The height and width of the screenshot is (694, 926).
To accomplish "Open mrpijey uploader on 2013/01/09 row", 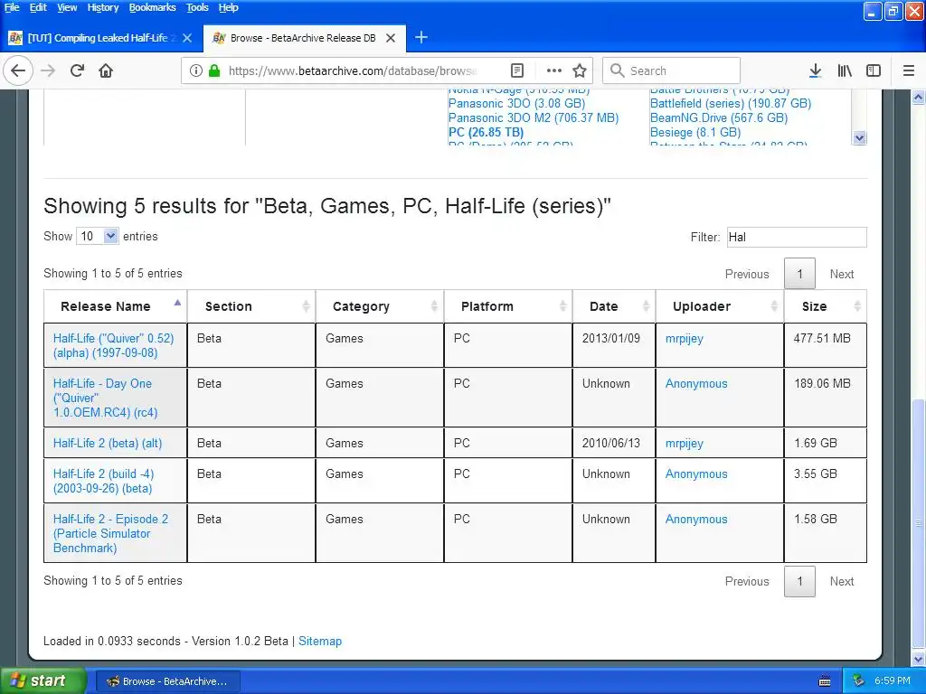I will 684,339.
